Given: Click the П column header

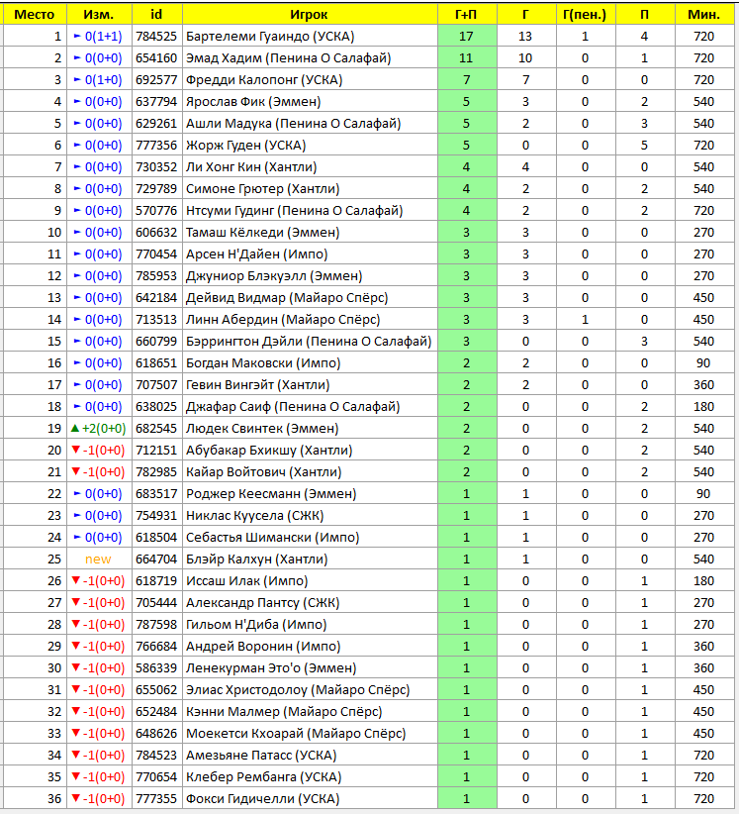Looking at the screenshot, I should click(x=645, y=15).
